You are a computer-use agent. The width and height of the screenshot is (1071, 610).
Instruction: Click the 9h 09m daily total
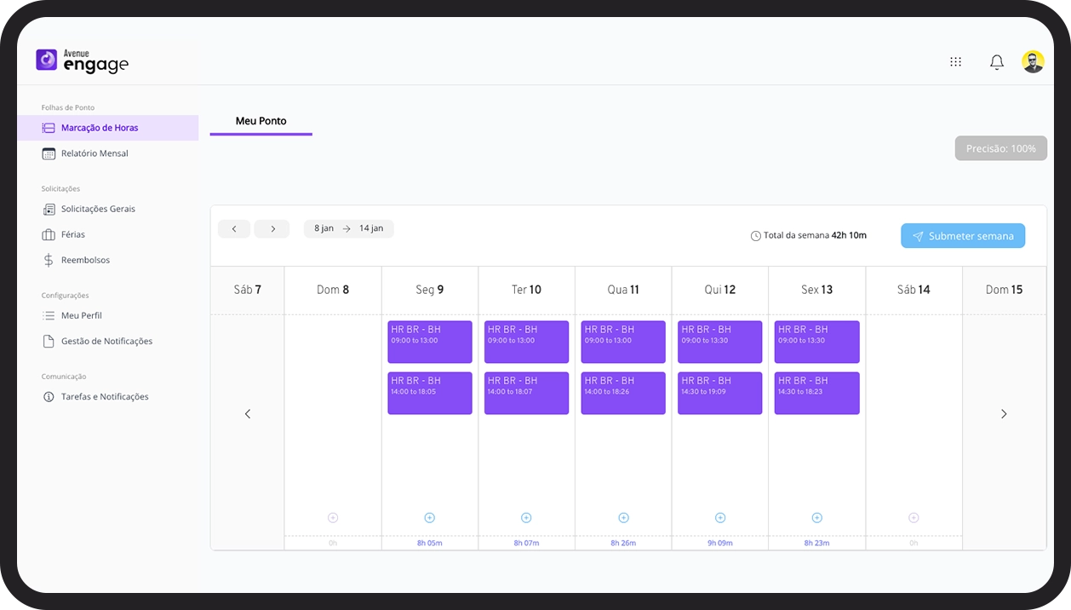720,543
